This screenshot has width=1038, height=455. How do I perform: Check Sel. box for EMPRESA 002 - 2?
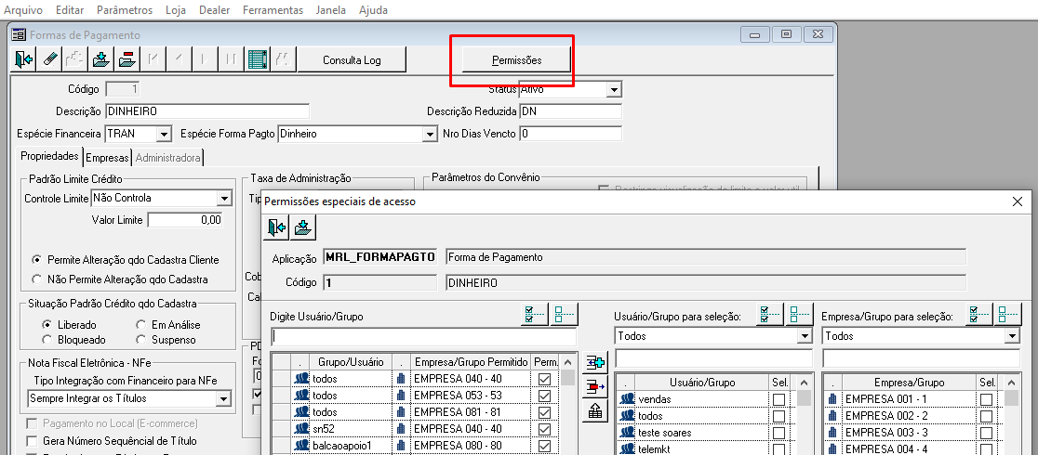tap(986, 416)
